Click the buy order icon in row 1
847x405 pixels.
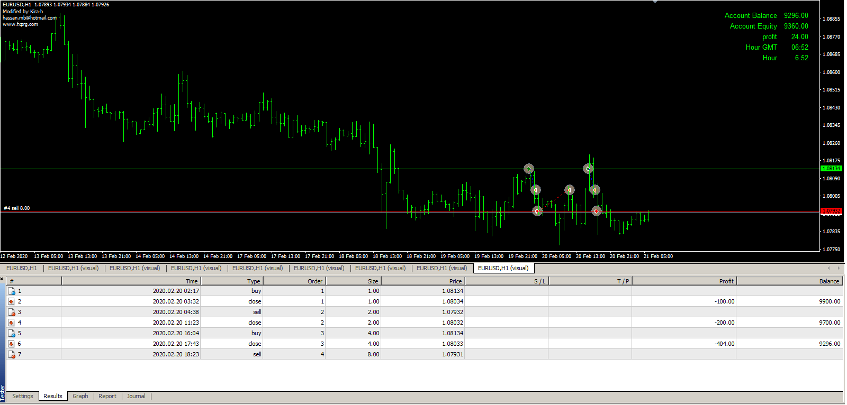point(11,291)
